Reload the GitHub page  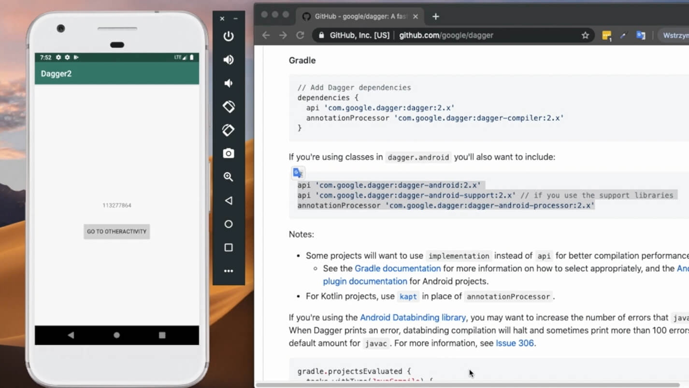click(300, 35)
